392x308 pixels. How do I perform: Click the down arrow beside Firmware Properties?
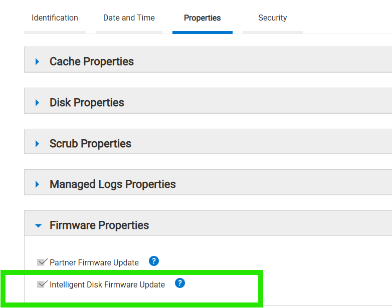coord(38,225)
